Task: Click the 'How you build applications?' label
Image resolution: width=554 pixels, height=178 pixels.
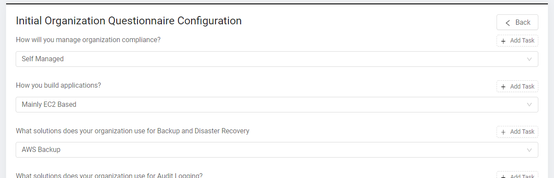Action: pos(58,86)
